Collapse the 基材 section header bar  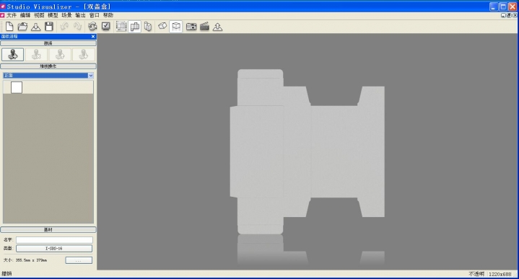[48, 229]
